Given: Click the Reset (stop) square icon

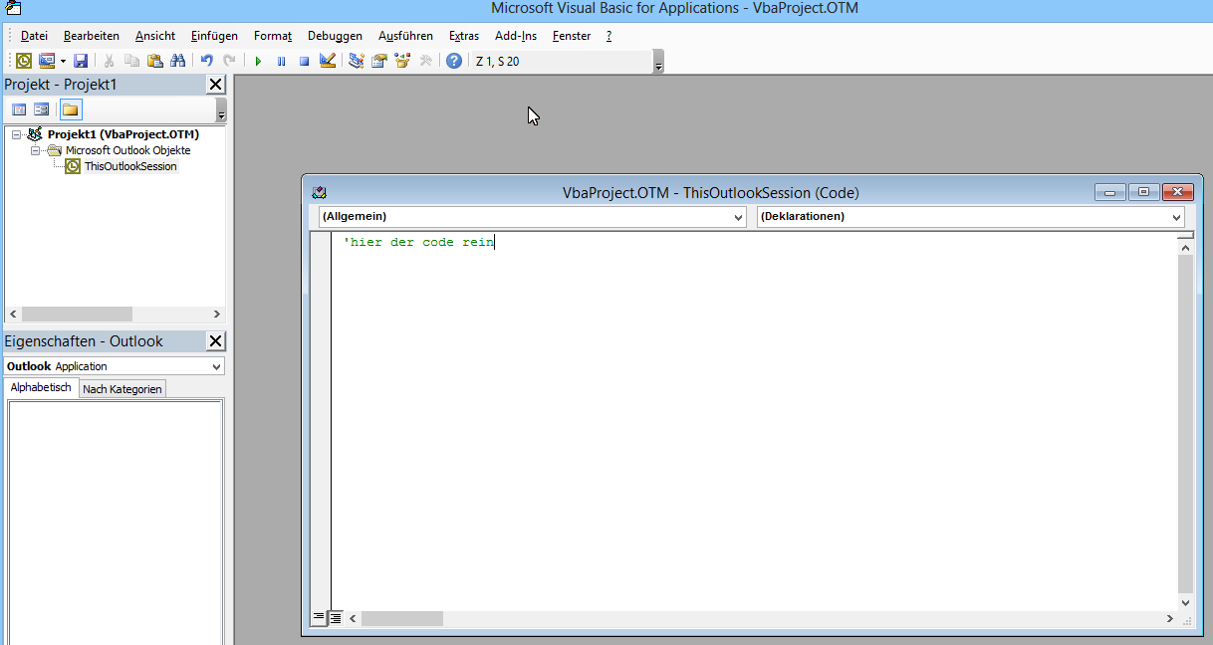Looking at the screenshot, I should coord(304,61).
